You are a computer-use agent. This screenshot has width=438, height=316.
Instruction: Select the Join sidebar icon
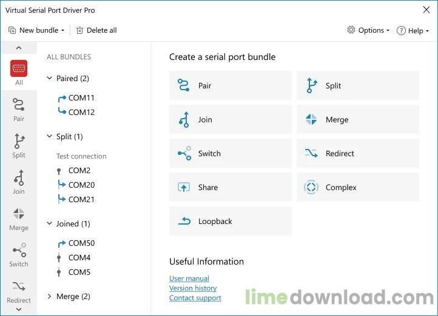19,177
